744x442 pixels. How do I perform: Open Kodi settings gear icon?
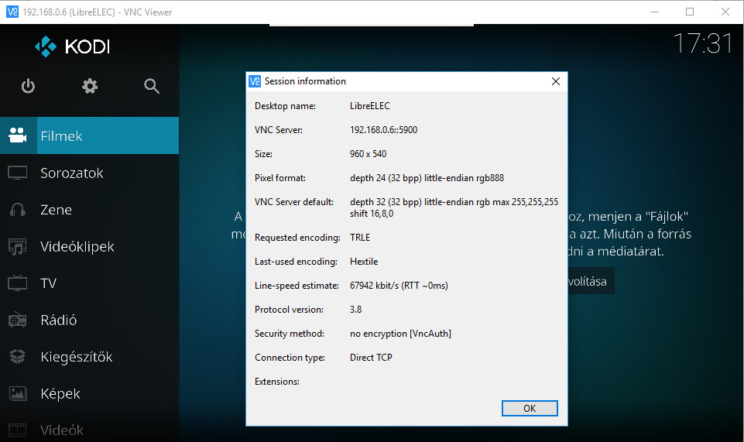90,87
